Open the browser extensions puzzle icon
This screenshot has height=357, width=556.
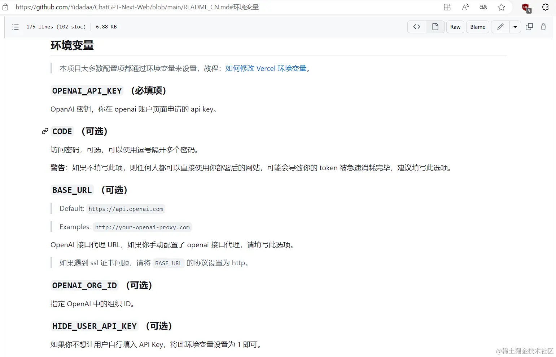coord(545,7)
